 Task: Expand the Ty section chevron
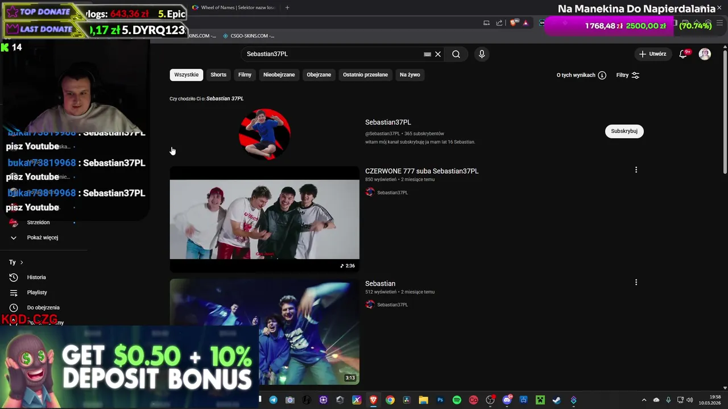[x=22, y=262]
